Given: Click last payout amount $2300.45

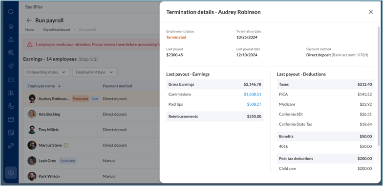Looking at the screenshot, I should click(x=174, y=55).
